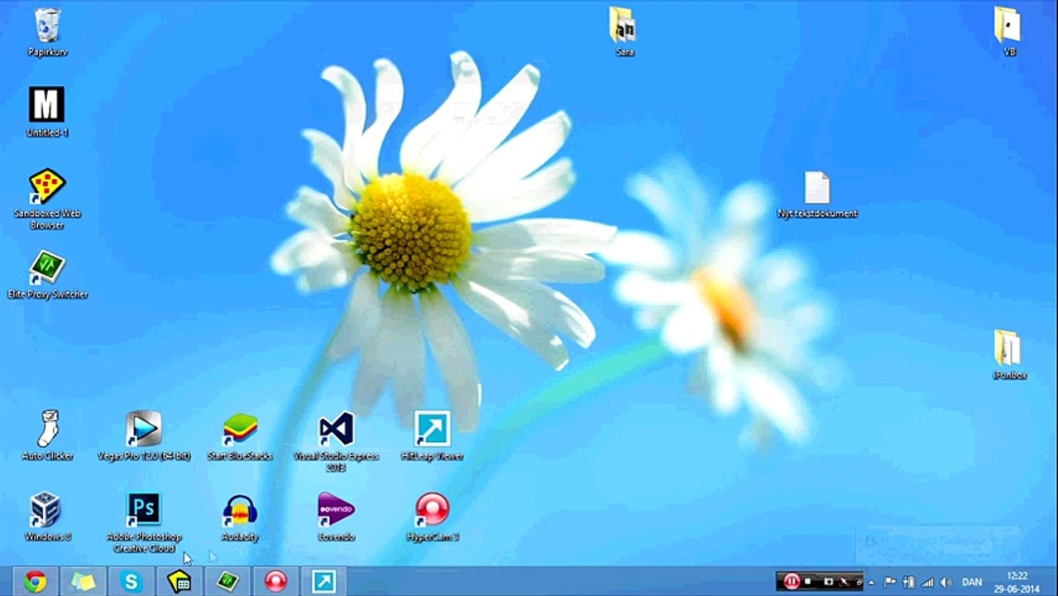1058x596 pixels.
Task: Open the Auto Clicker desktop icon
Action: pyautogui.click(x=47, y=436)
